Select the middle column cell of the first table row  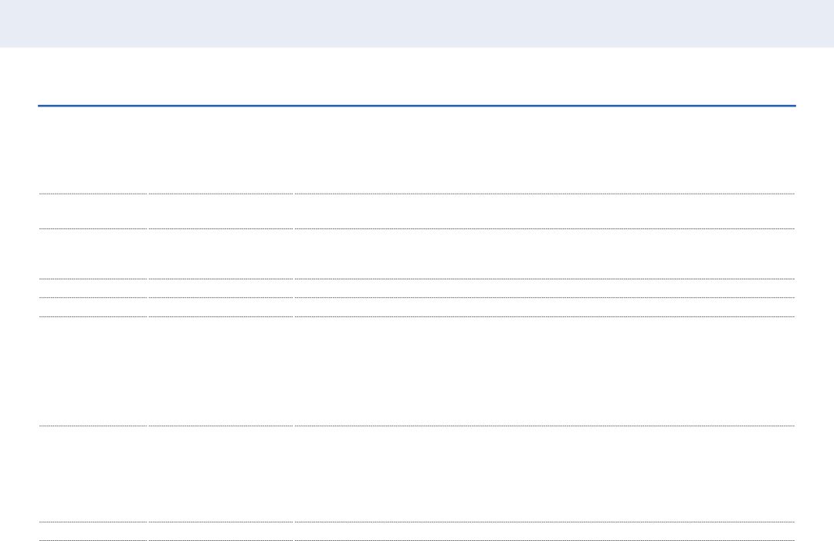click(x=221, y=150)
